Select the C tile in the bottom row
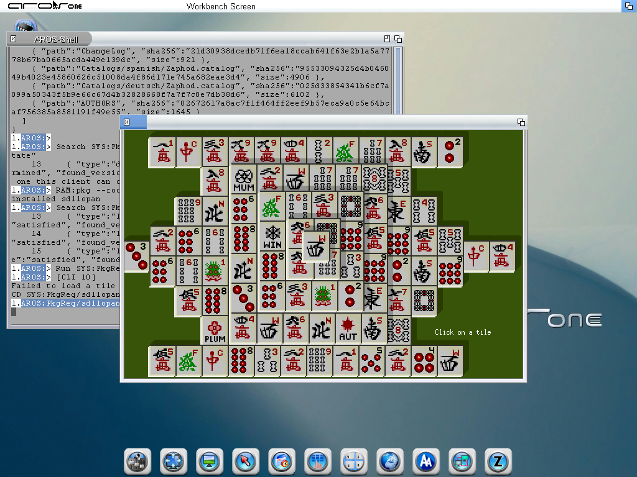The width and height of the screenshot is (637, 477). pos(215,361)
